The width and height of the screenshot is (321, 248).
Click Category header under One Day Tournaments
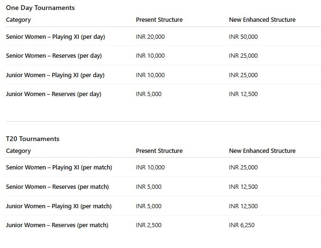coord(18,20)
